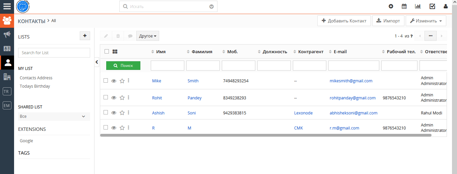Open the hamburger main menu
Screen dimensions: 457x174
(x=7, y=6)
